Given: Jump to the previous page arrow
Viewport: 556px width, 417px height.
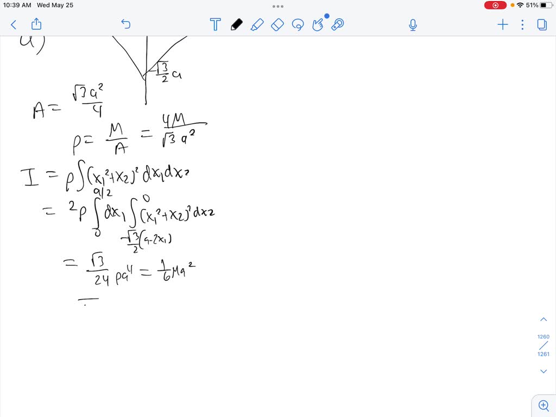Looking at the screenshot, I should click(543, 319).
